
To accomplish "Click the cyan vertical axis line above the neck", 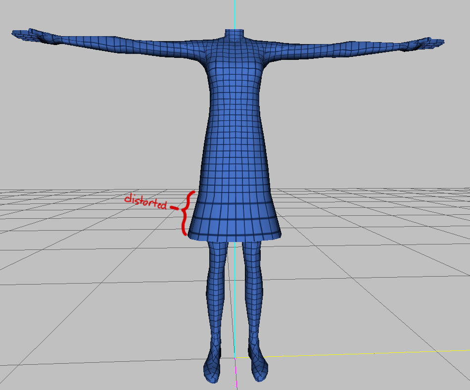I will coord(235,14).
